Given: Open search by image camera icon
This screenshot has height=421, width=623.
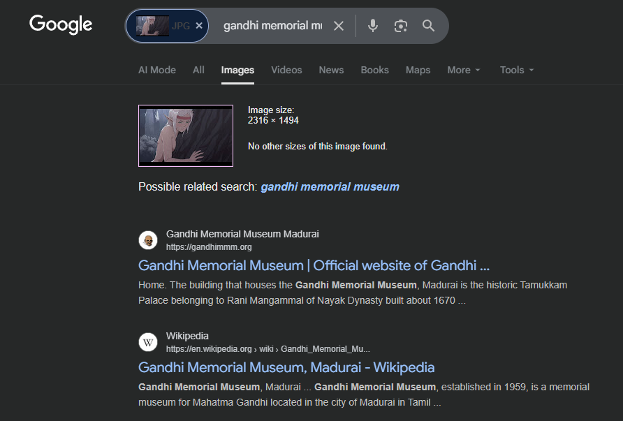Looking at the screenshot, I should point(400,26).
